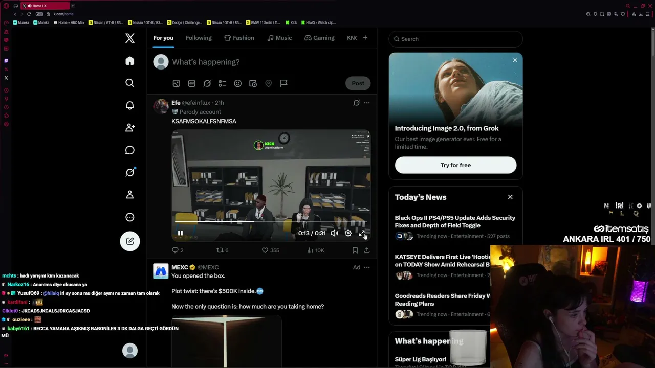This screenshot has width=655, height=368.
Task: Open Chat messages in sidebar
Action: pos(130,150)
